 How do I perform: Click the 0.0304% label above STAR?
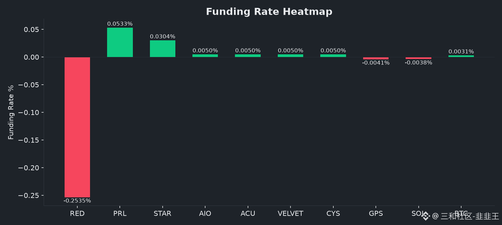pos(163,37)
